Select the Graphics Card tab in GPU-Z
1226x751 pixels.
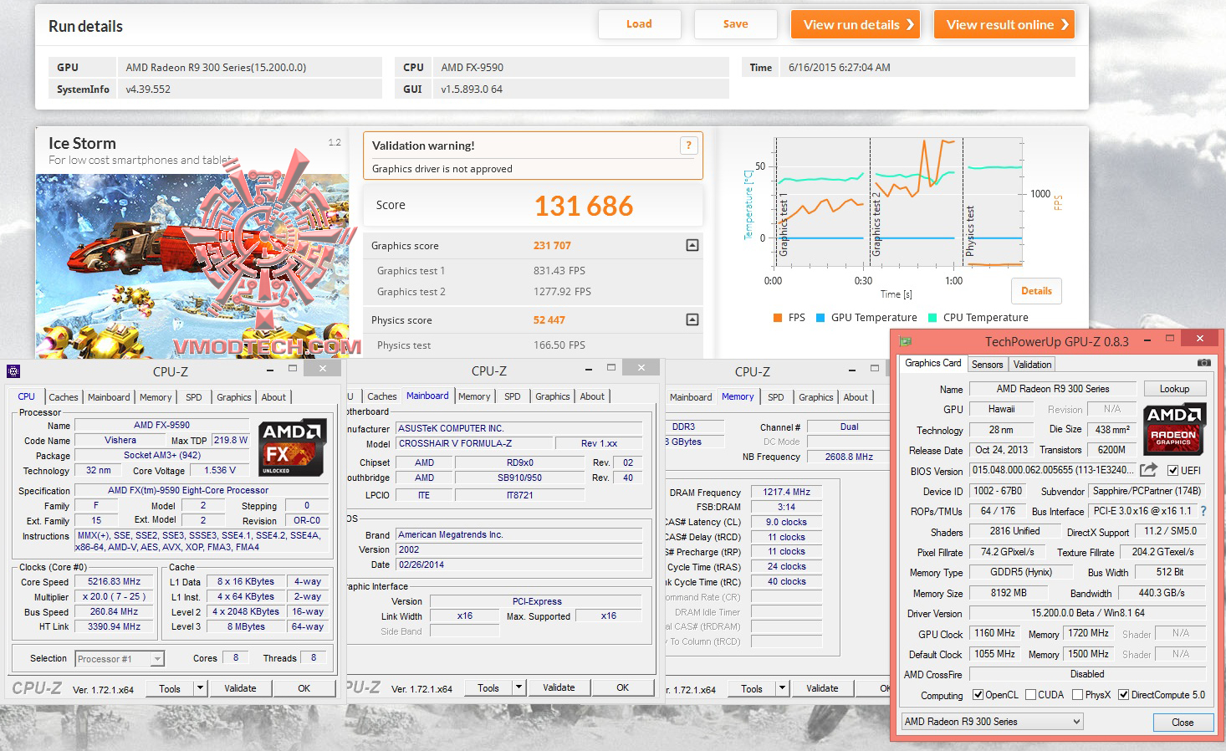pos(932,363)
